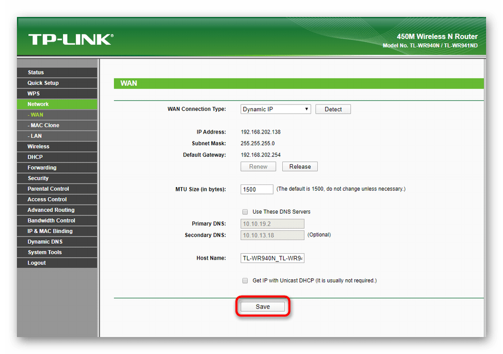The image size is (503, 354).
Task: Click the (Optional) note beside Secondary DNS
Action: (x=319, y=235)
